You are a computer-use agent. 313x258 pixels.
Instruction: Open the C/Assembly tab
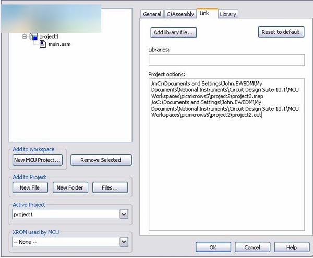(179, 14)
